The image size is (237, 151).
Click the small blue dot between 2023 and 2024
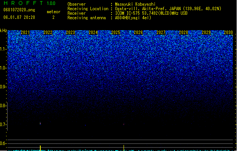(x=86, y=125)
